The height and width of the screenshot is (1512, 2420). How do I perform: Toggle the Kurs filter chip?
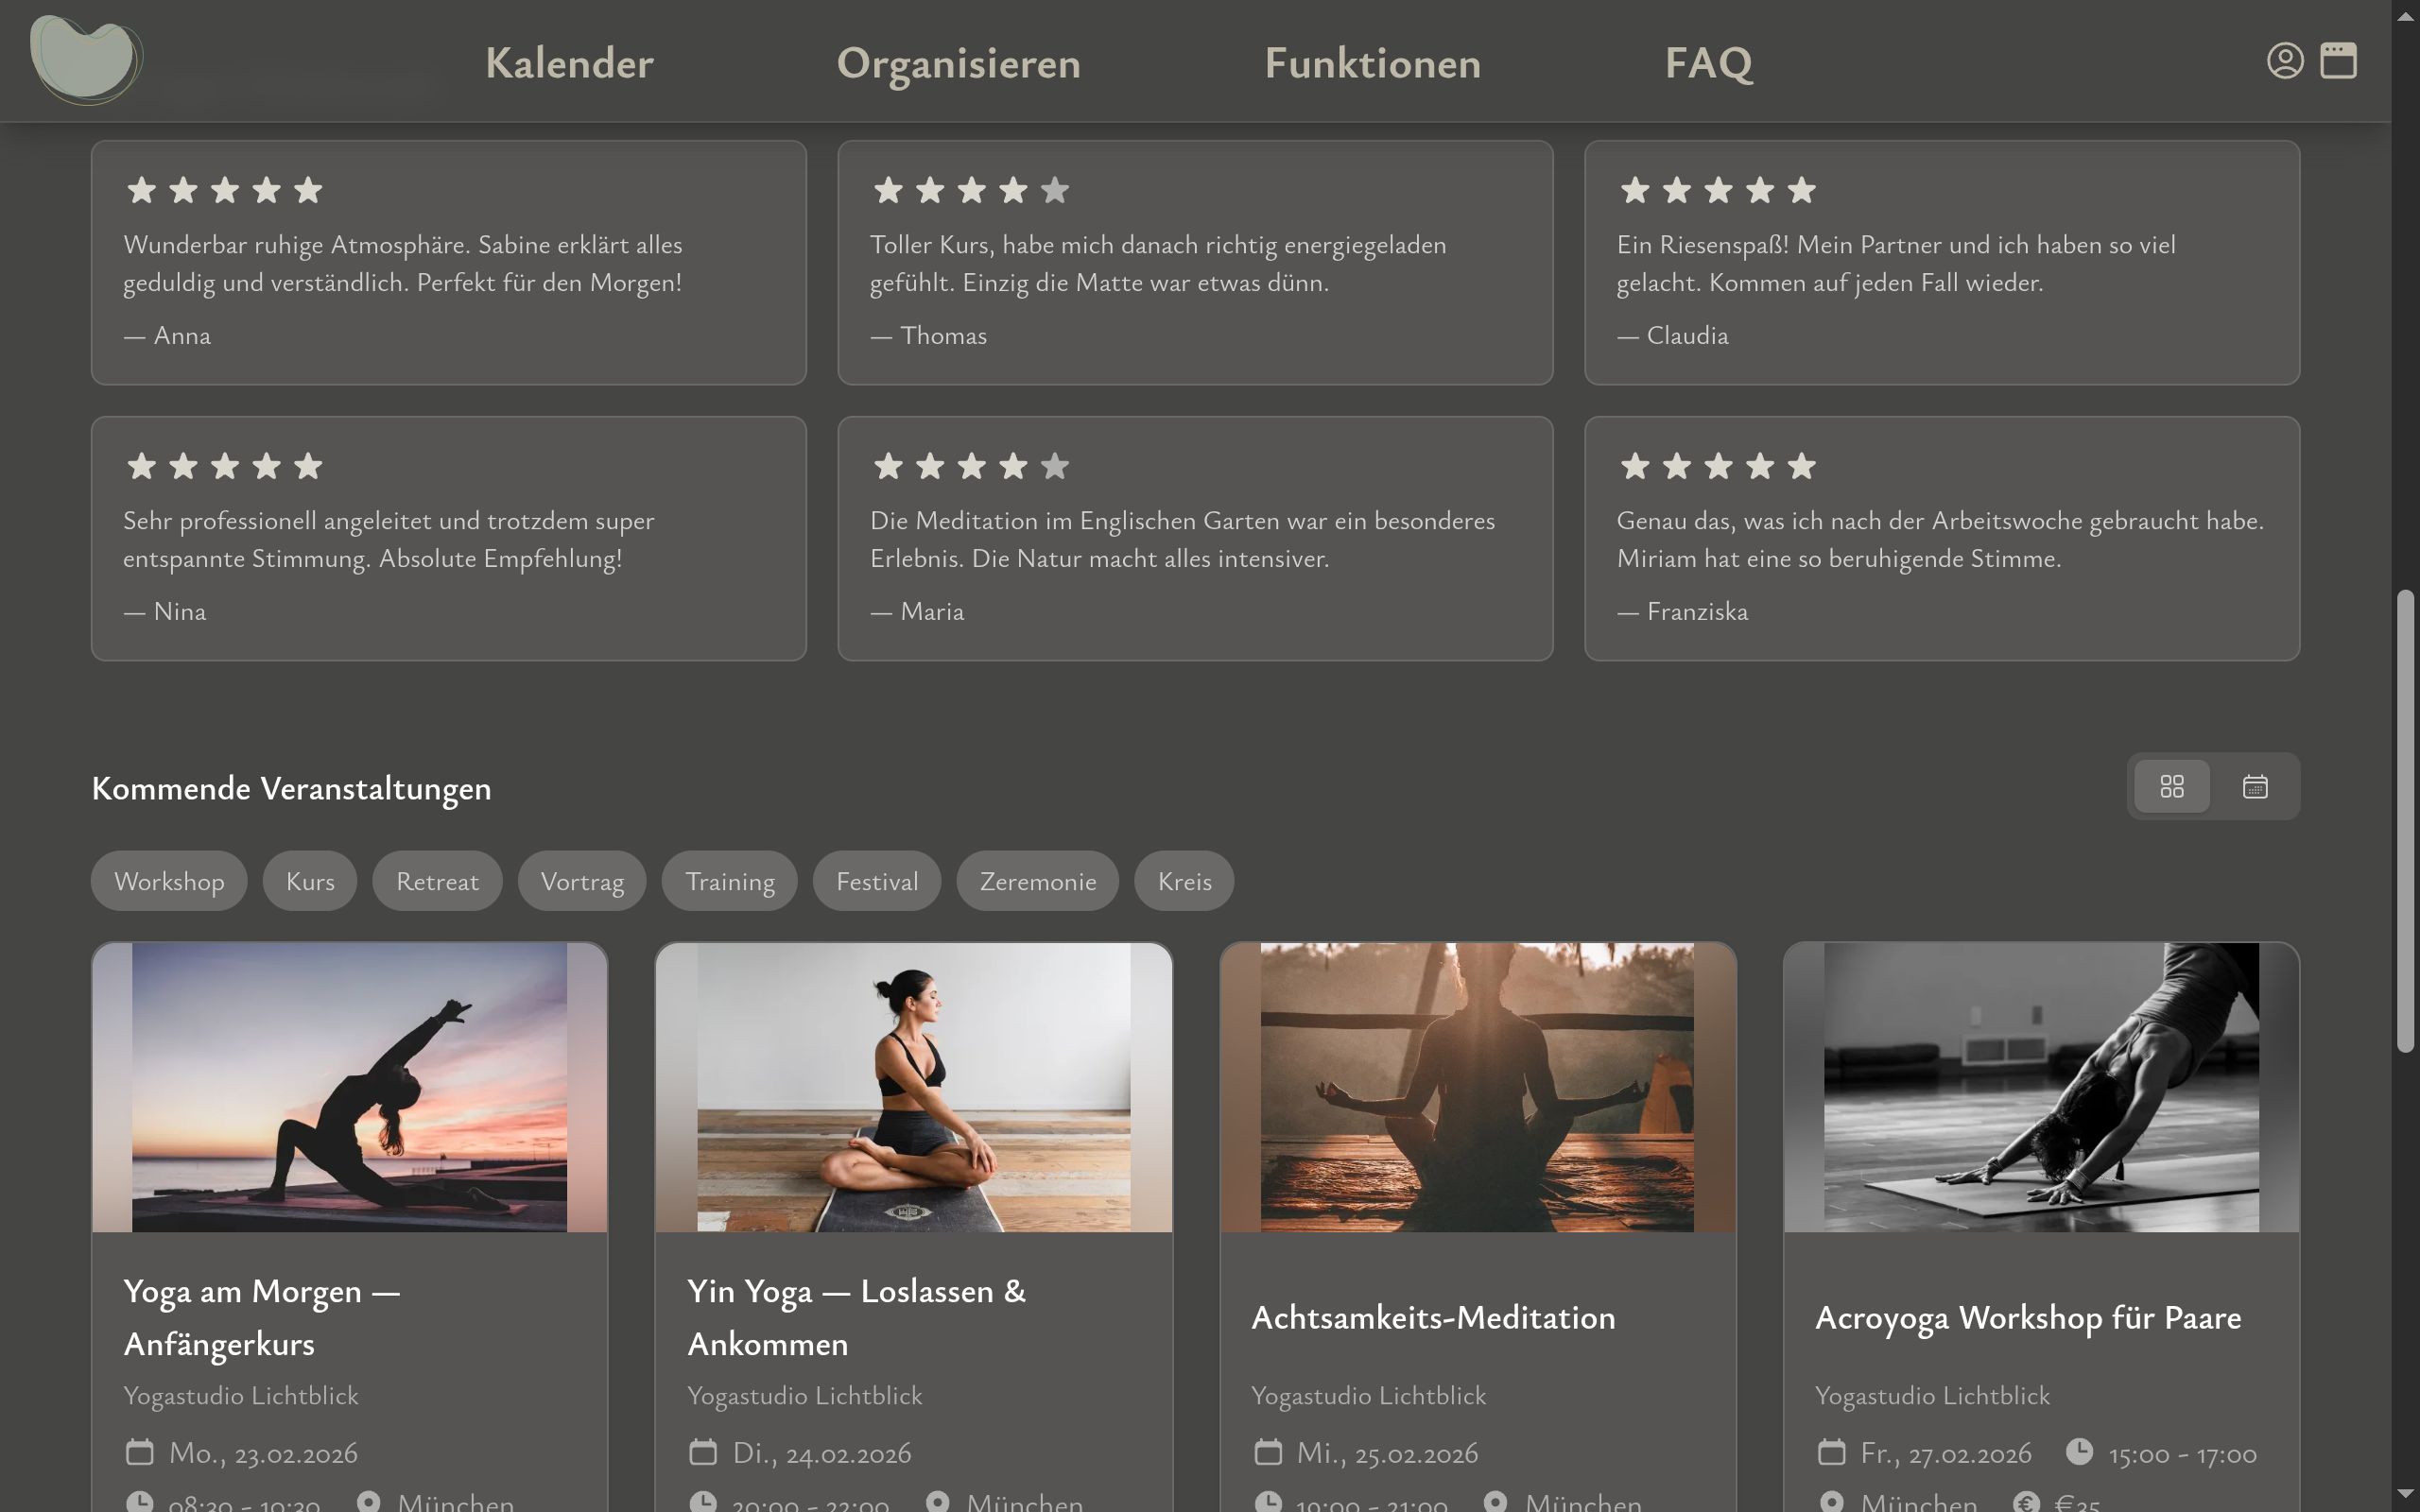(310, 881)
